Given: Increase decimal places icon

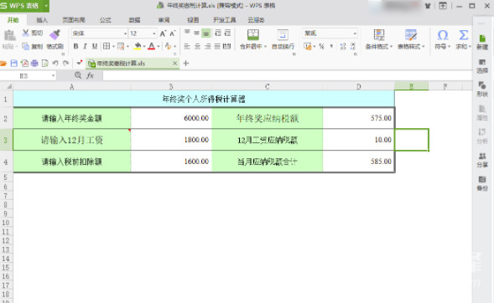Looking at the screenshot, I should (x=343, y=47).
